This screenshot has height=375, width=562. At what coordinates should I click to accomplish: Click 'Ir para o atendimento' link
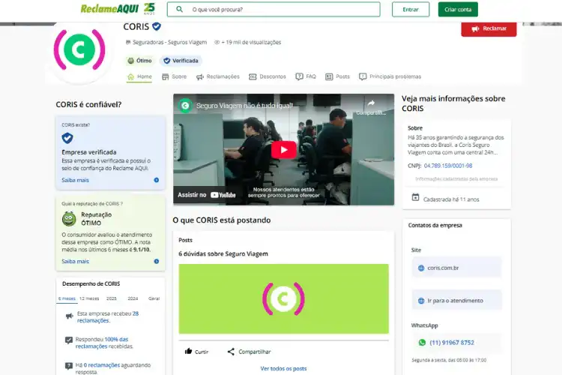pos(456,300)
